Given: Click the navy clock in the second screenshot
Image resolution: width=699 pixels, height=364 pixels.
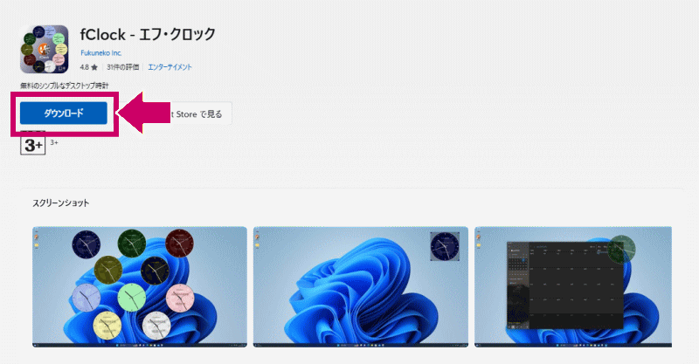Looking at the screenshot, I should pos(445,246).
